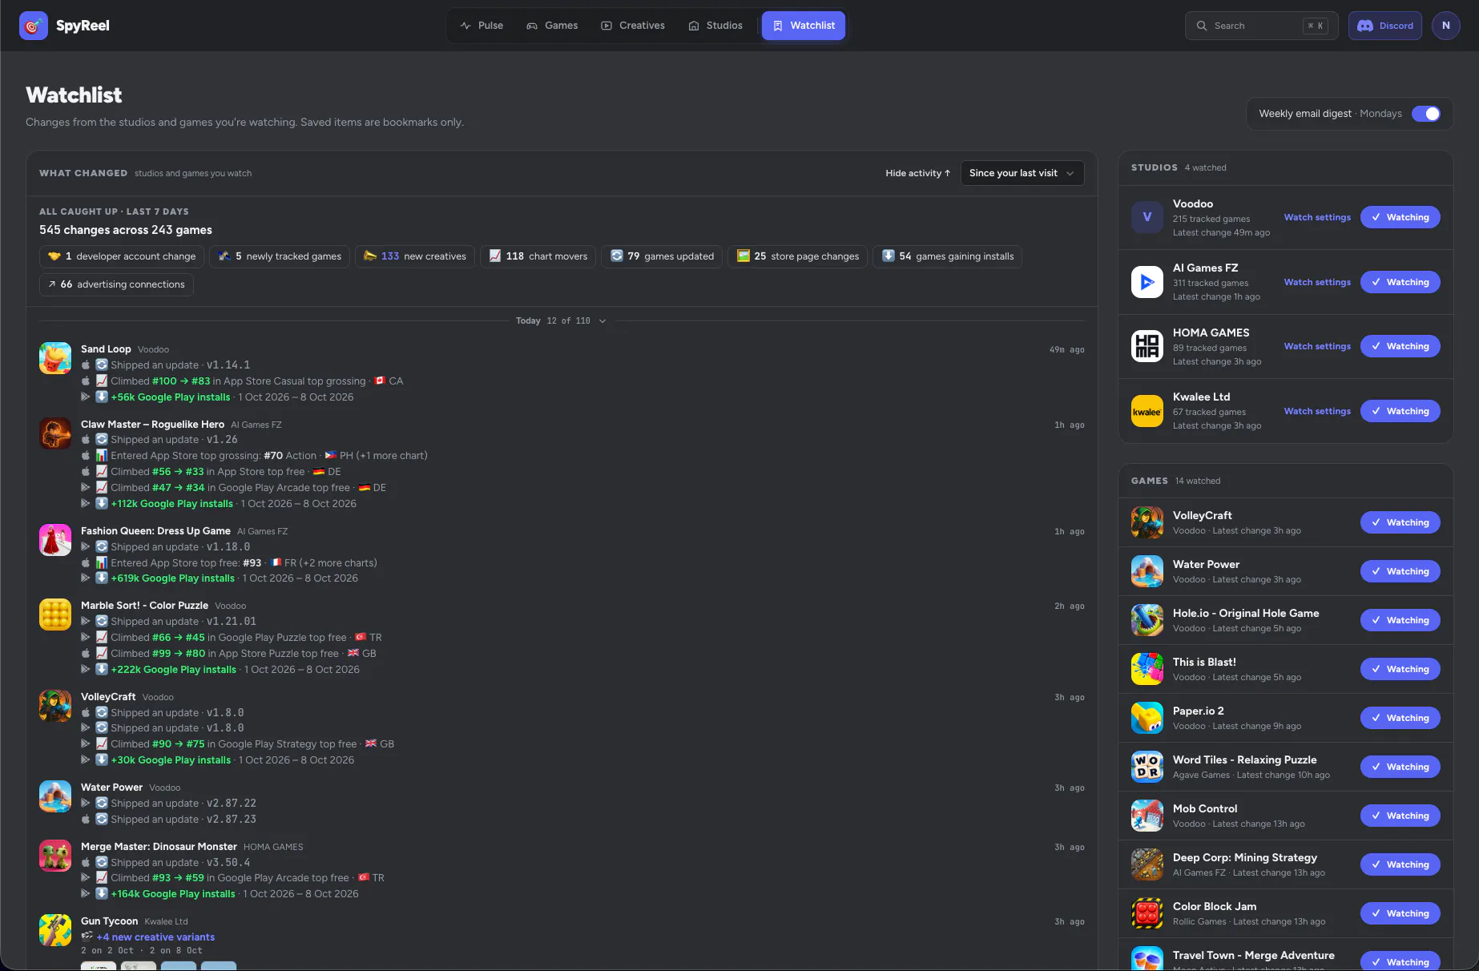
Task: Open the Sand Loop game icon
Action: pos(55,357)
